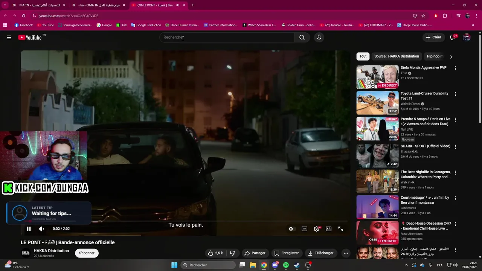
Task: Open options for Best Nightlife in Cartagena
Action: [x=455, y=173]
